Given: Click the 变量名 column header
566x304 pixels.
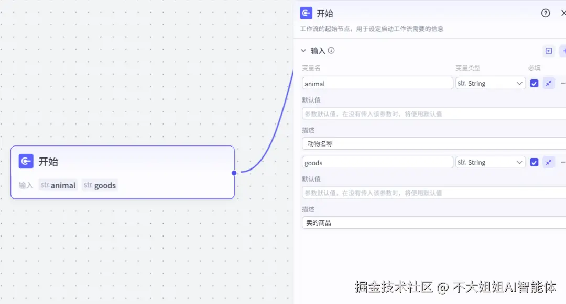Looking at the screenshot, I should point(311,67).
